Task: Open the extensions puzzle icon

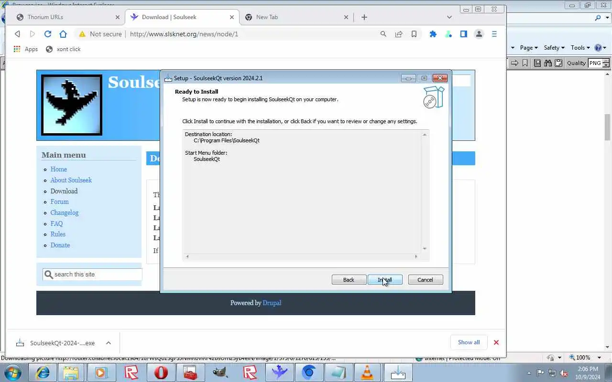Action: (x=433, y=34)
